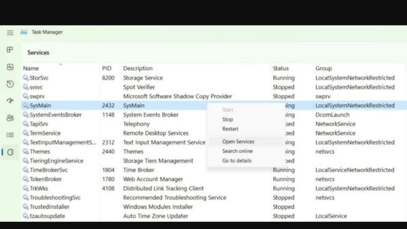The width and height of the screenshot is (407, 229).
Task: Select the TokenBroker service name
Action: pyautogui.click(x=46, y=179)
